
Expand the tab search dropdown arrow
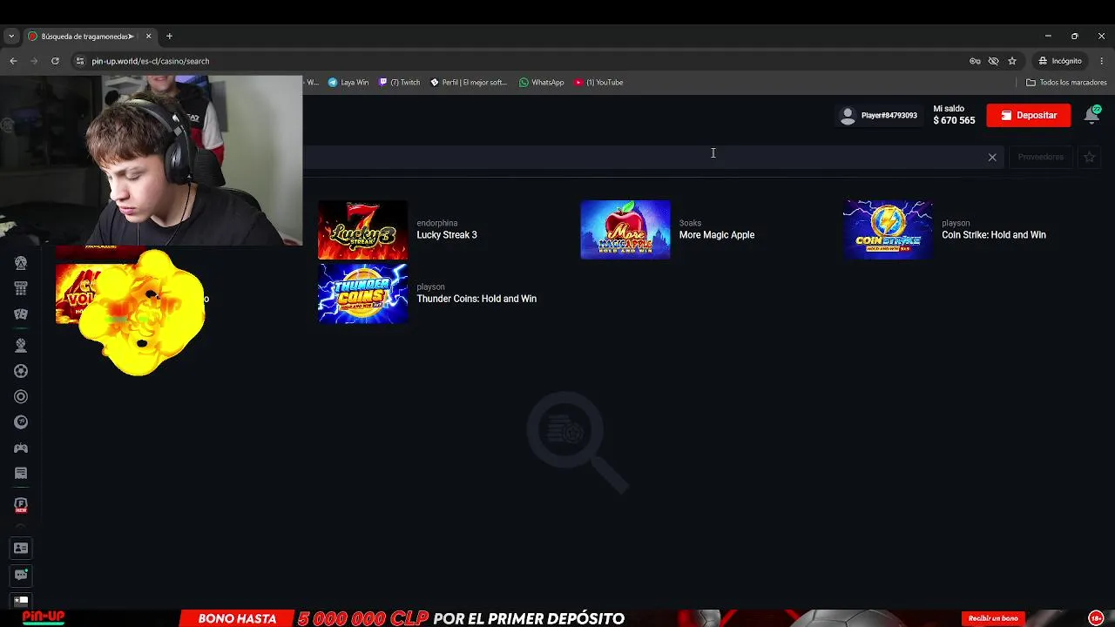point(11,36)
